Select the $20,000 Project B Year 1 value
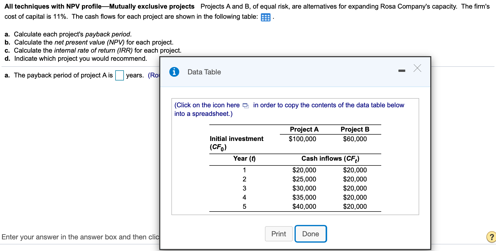 pos(355,170)
